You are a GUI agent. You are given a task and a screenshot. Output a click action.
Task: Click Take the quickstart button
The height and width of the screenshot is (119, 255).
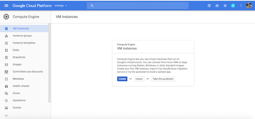pyautogui.click(x=163, y=79)
